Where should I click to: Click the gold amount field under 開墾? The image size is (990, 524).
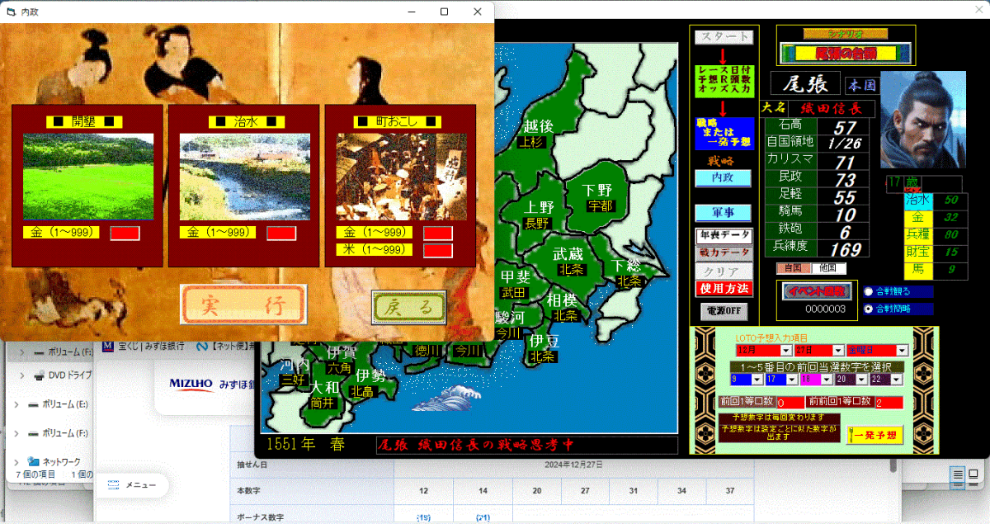125,234
